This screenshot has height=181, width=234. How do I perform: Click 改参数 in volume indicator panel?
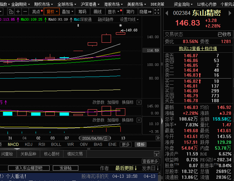(99, 102)
